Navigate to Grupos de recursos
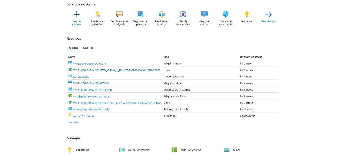The width and height of the screenshot is (358, 164). pyautogui.click(x=139, y=150)
